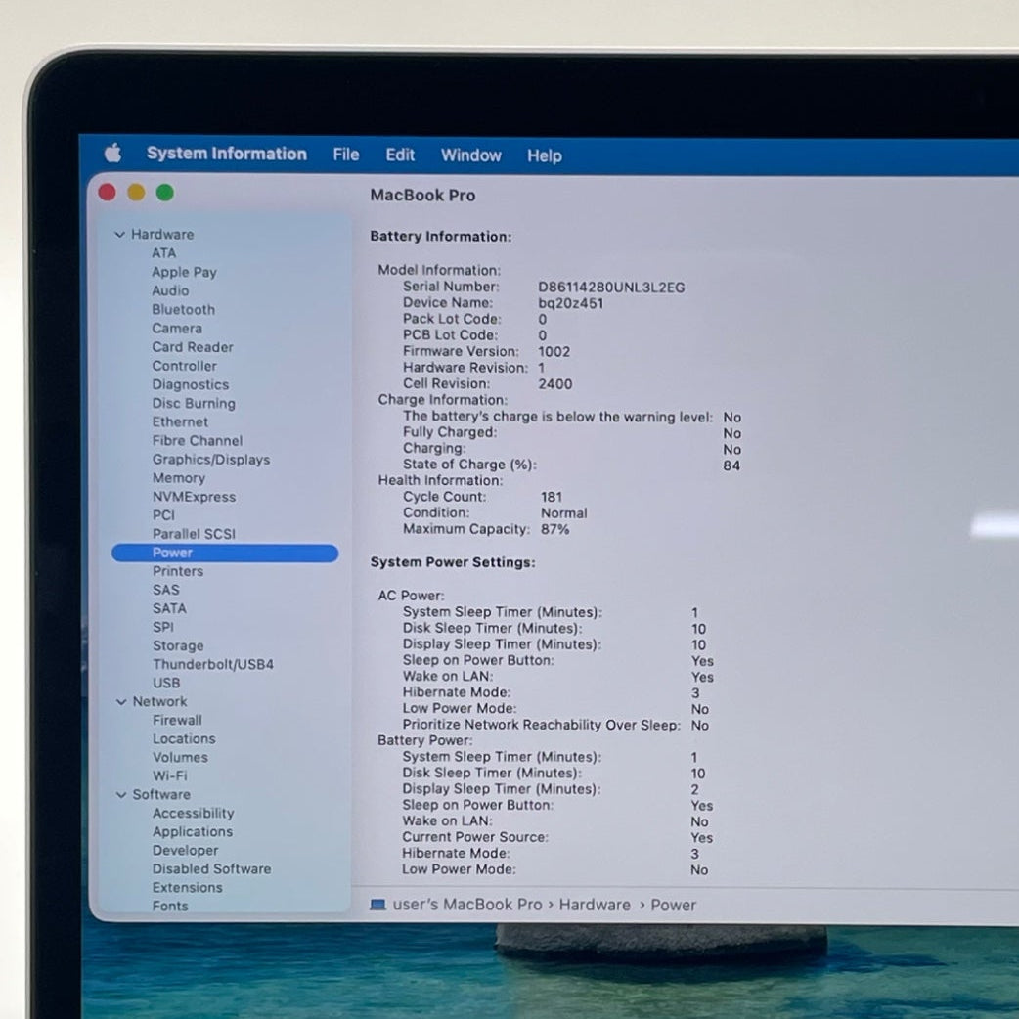Open the Edit menu

[400, 155]
